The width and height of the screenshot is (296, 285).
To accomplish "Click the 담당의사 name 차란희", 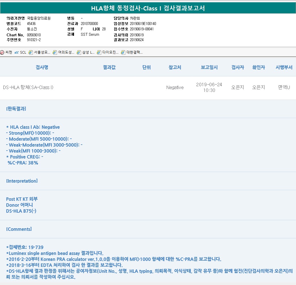I will [x=135, y=18].
